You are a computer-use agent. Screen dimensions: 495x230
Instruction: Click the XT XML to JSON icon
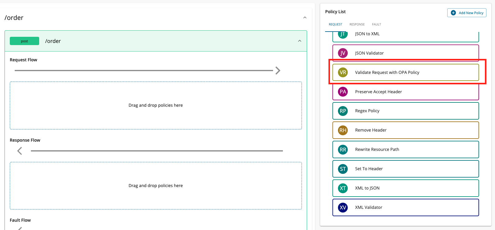click(343, 188)
